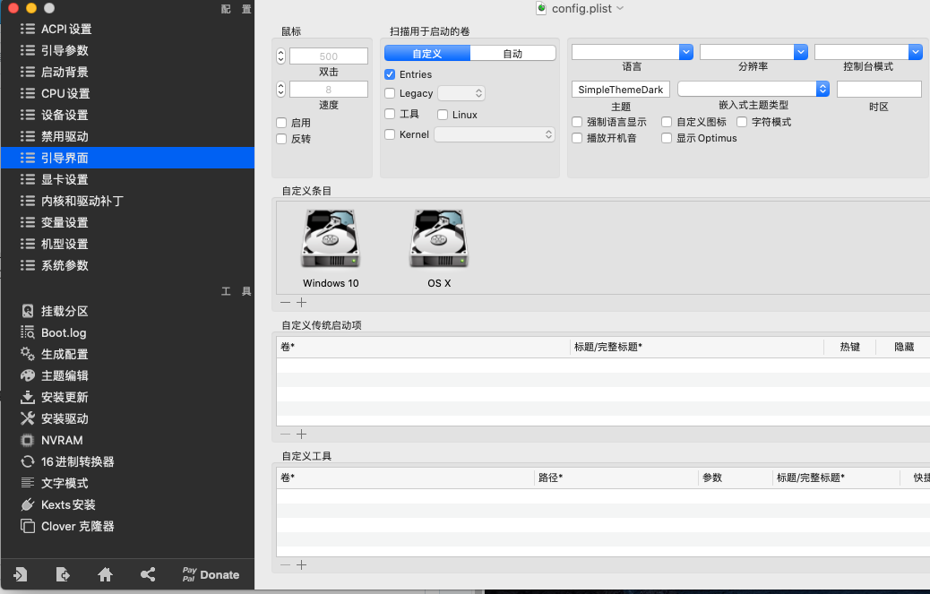Click the 热键 column header

850,347
